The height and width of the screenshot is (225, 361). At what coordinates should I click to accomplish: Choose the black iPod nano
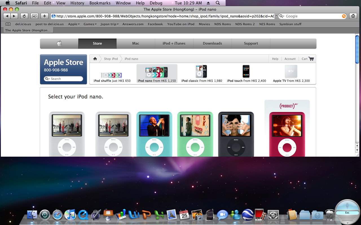pyautogui.click(x=236, y=134)
